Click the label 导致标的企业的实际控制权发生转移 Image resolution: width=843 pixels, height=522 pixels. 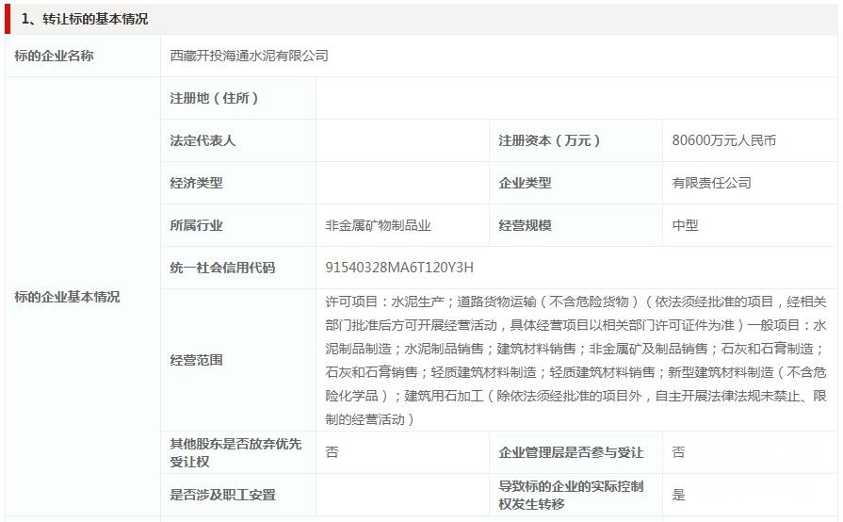coord(571,495)
